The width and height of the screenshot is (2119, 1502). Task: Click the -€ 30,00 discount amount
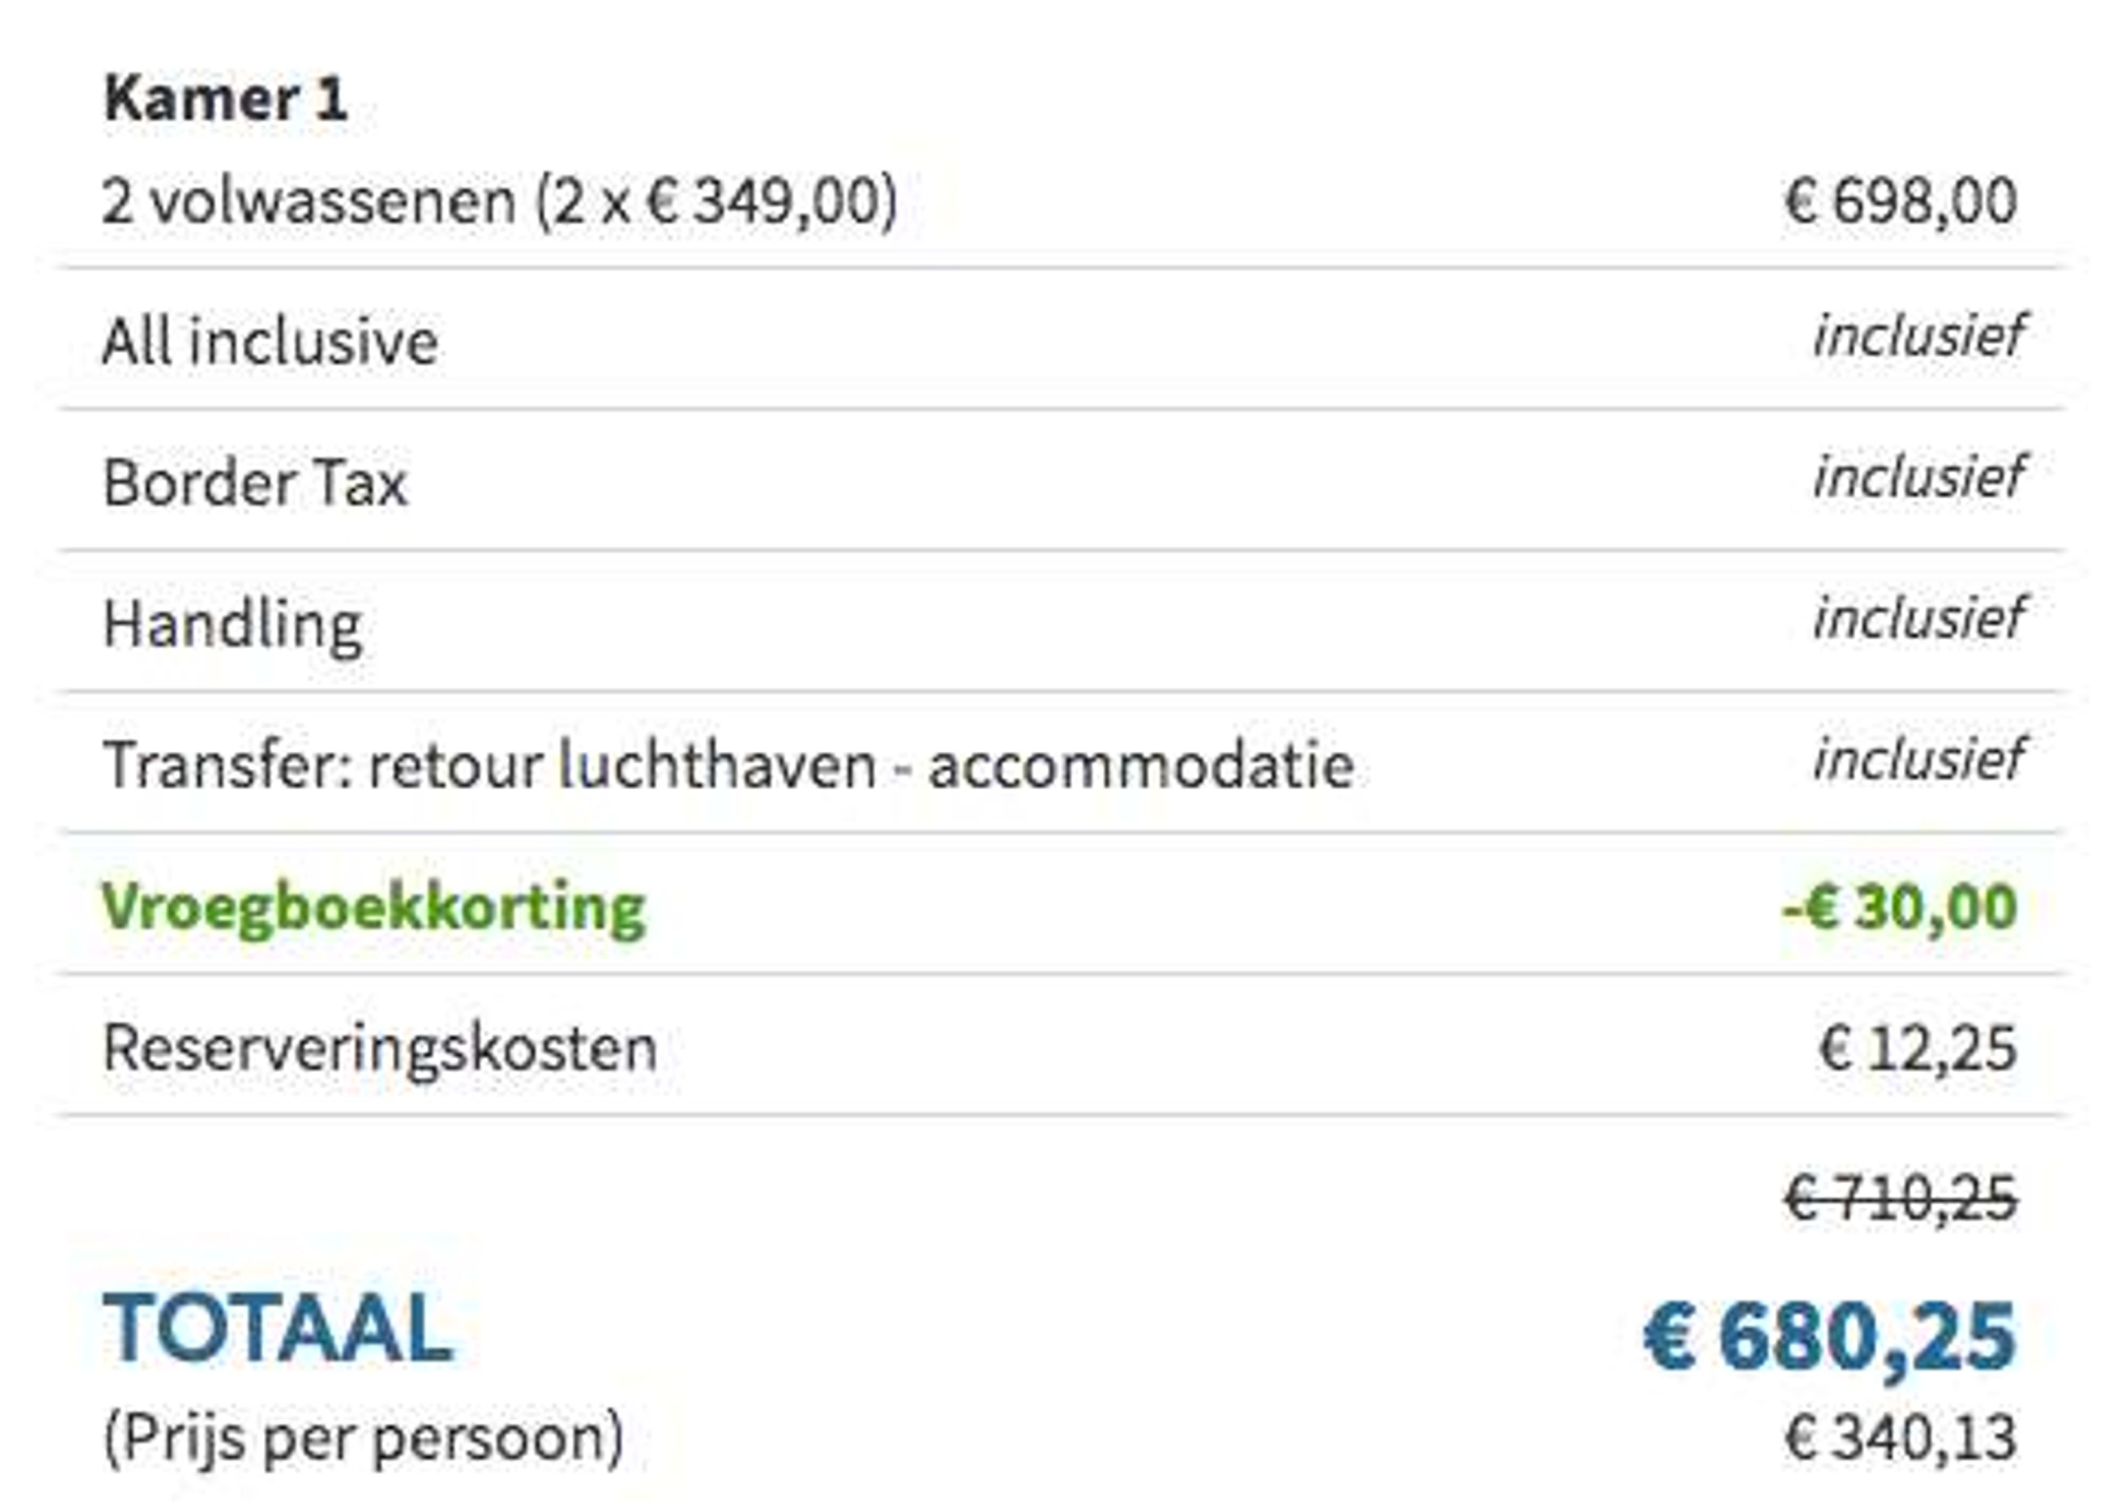(x=1900, y=907)
